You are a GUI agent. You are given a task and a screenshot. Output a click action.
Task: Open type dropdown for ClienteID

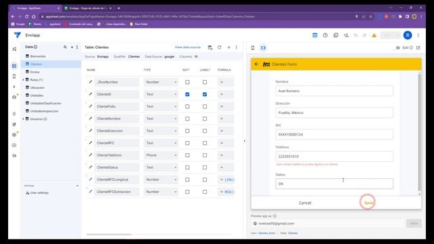tap(161, 94)
